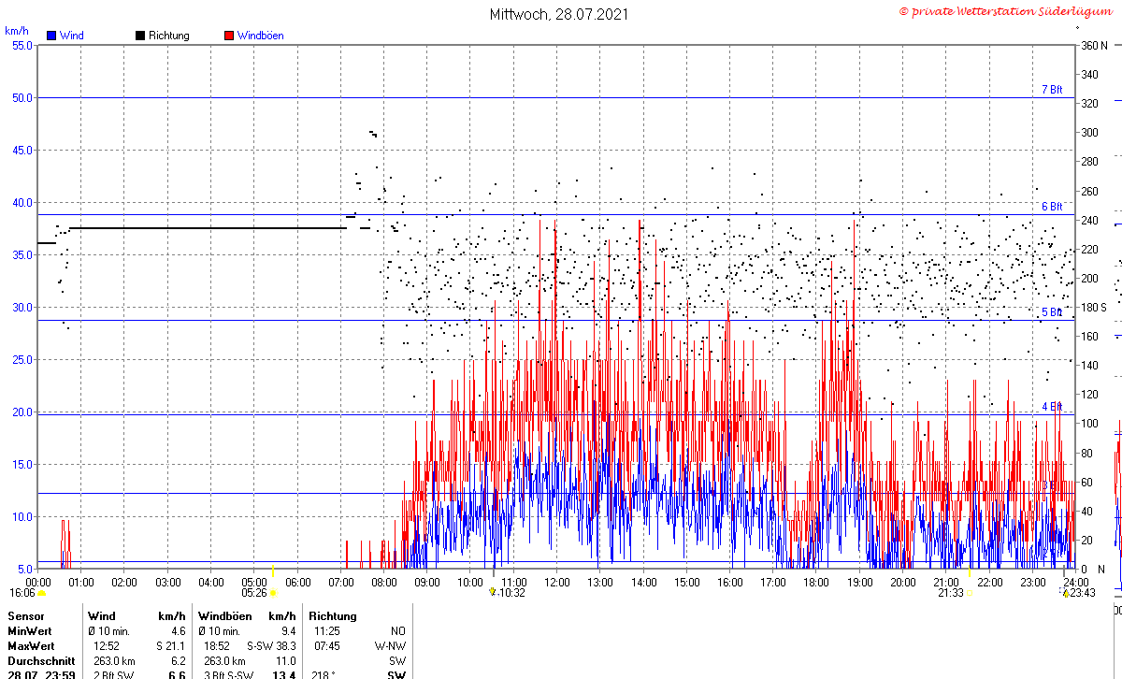Click the 18:00 time axis marker

816,583
